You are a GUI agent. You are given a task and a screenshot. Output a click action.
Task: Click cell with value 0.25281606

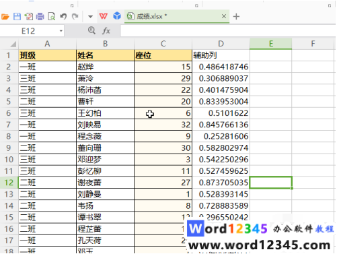[x=221, y=136]
